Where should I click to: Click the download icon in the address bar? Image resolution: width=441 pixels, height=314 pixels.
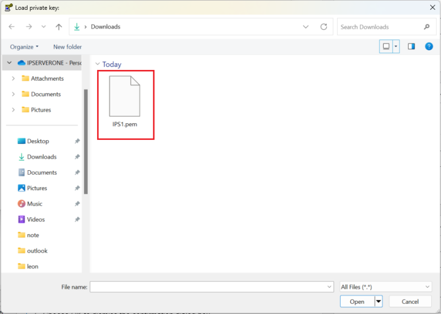click(x=76, y=27)
